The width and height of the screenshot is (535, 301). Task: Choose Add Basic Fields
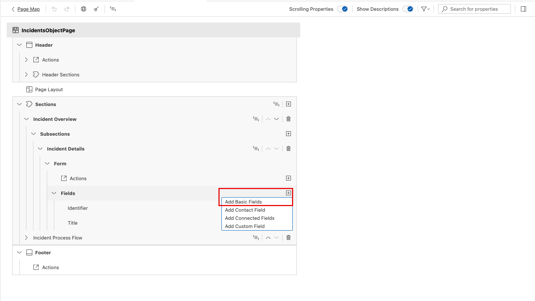click(x=257, y=202)
